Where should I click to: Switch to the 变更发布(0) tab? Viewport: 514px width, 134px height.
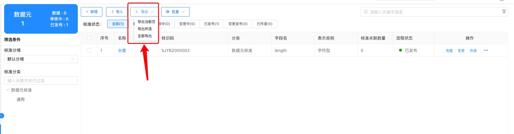pyautogui.click(x=238, y=24)
